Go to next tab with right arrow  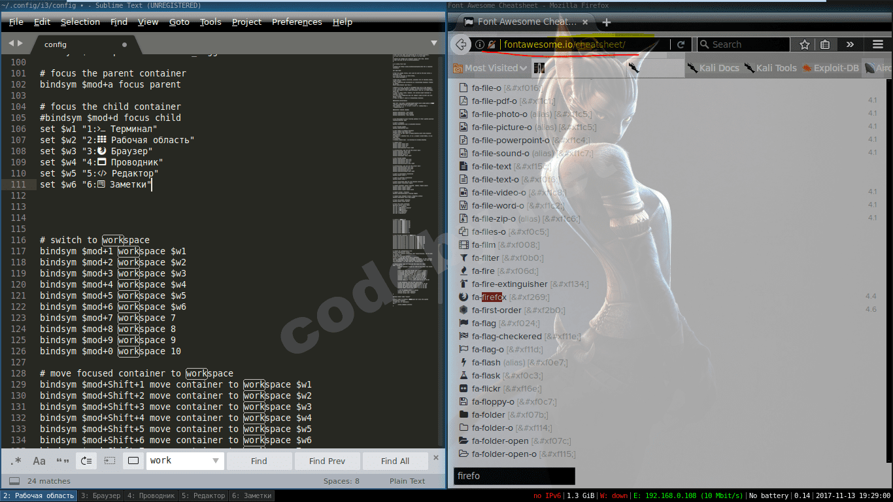click(x=20, y=44)
